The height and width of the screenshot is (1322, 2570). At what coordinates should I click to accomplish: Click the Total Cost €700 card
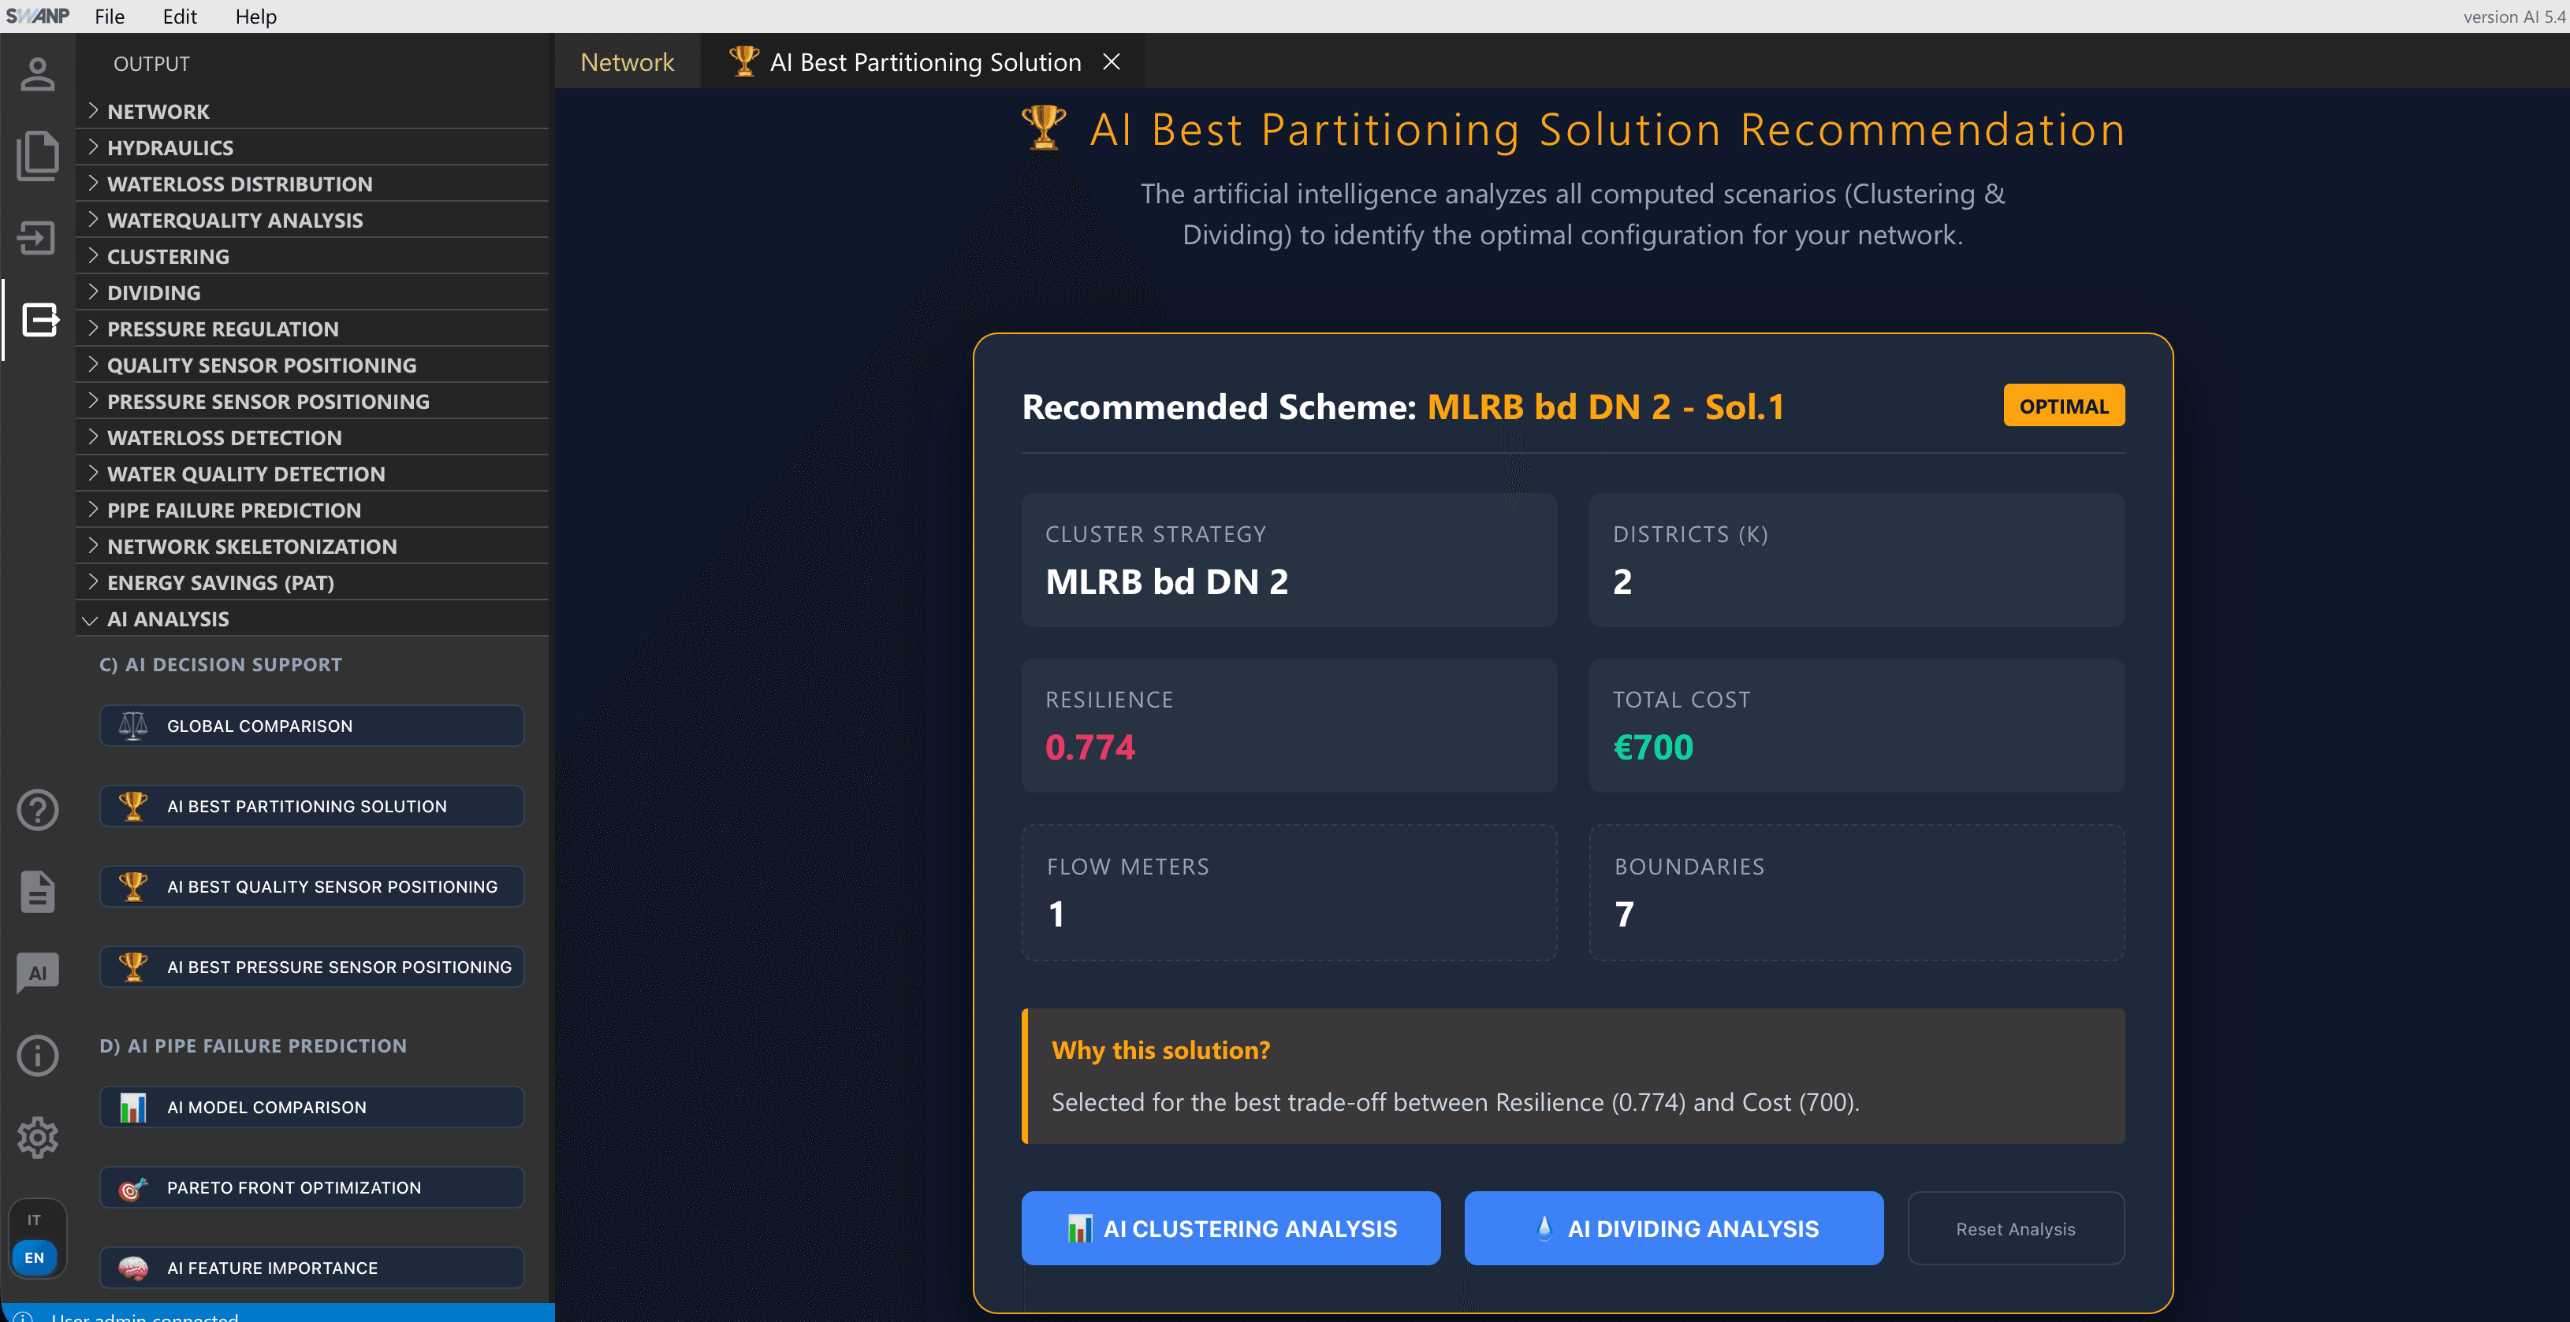click(x=1857, y=725)
